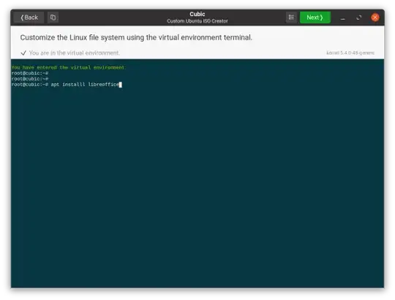
Task: Click the checkmark next to virtual environment status
Action: pyautogui.click(x=23, y=53)
